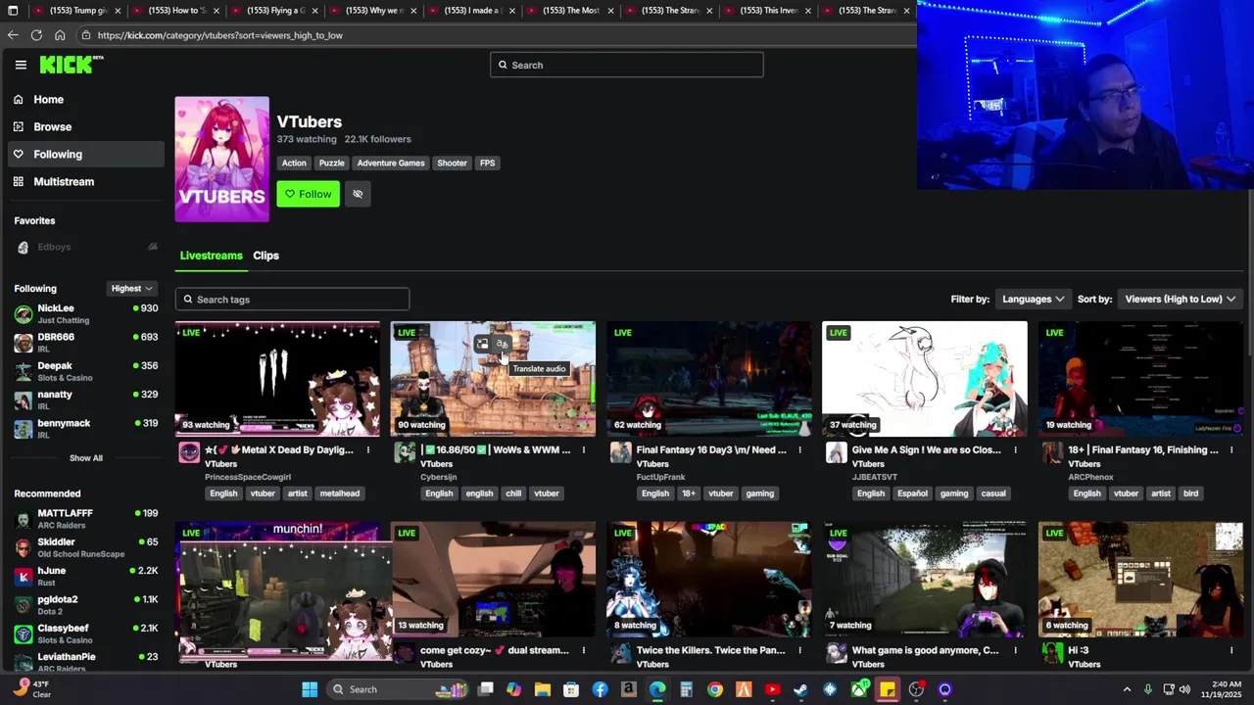The width and height of the screenshot is (1254, 705).
Task: Click the Cybersijn streamer avatar
Action: tap(405, 451)
